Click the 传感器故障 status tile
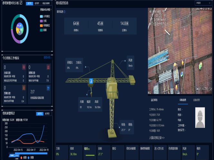This screenshot has width=214, height=160. [x=174, y=152]
